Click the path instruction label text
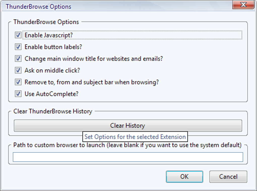257x191 pixels. click(x=127, y=145)
